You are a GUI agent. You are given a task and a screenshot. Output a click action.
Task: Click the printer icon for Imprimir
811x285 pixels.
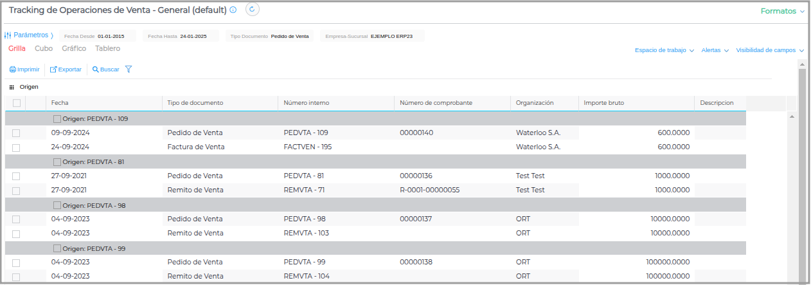(12, 69)
